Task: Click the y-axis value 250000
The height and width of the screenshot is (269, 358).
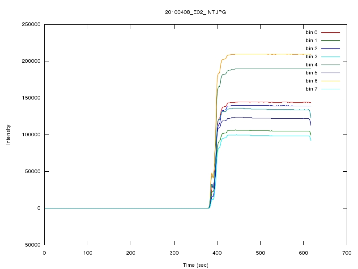Action: click(31, 24)
